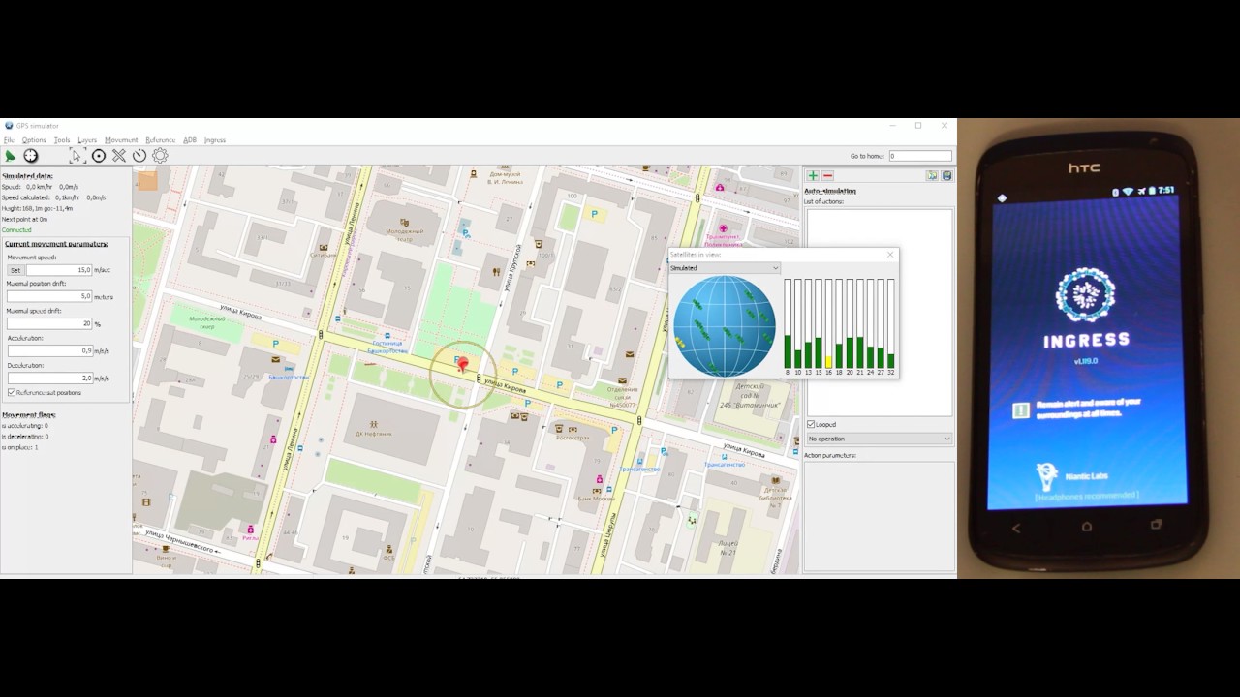Click the Set movement speed button
The image size is (1240, 697).
15,270
